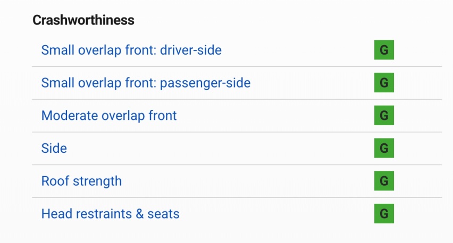453x243 pixels.
Task: Click the separator below the Roof strength row
Action: pos(237,197)
